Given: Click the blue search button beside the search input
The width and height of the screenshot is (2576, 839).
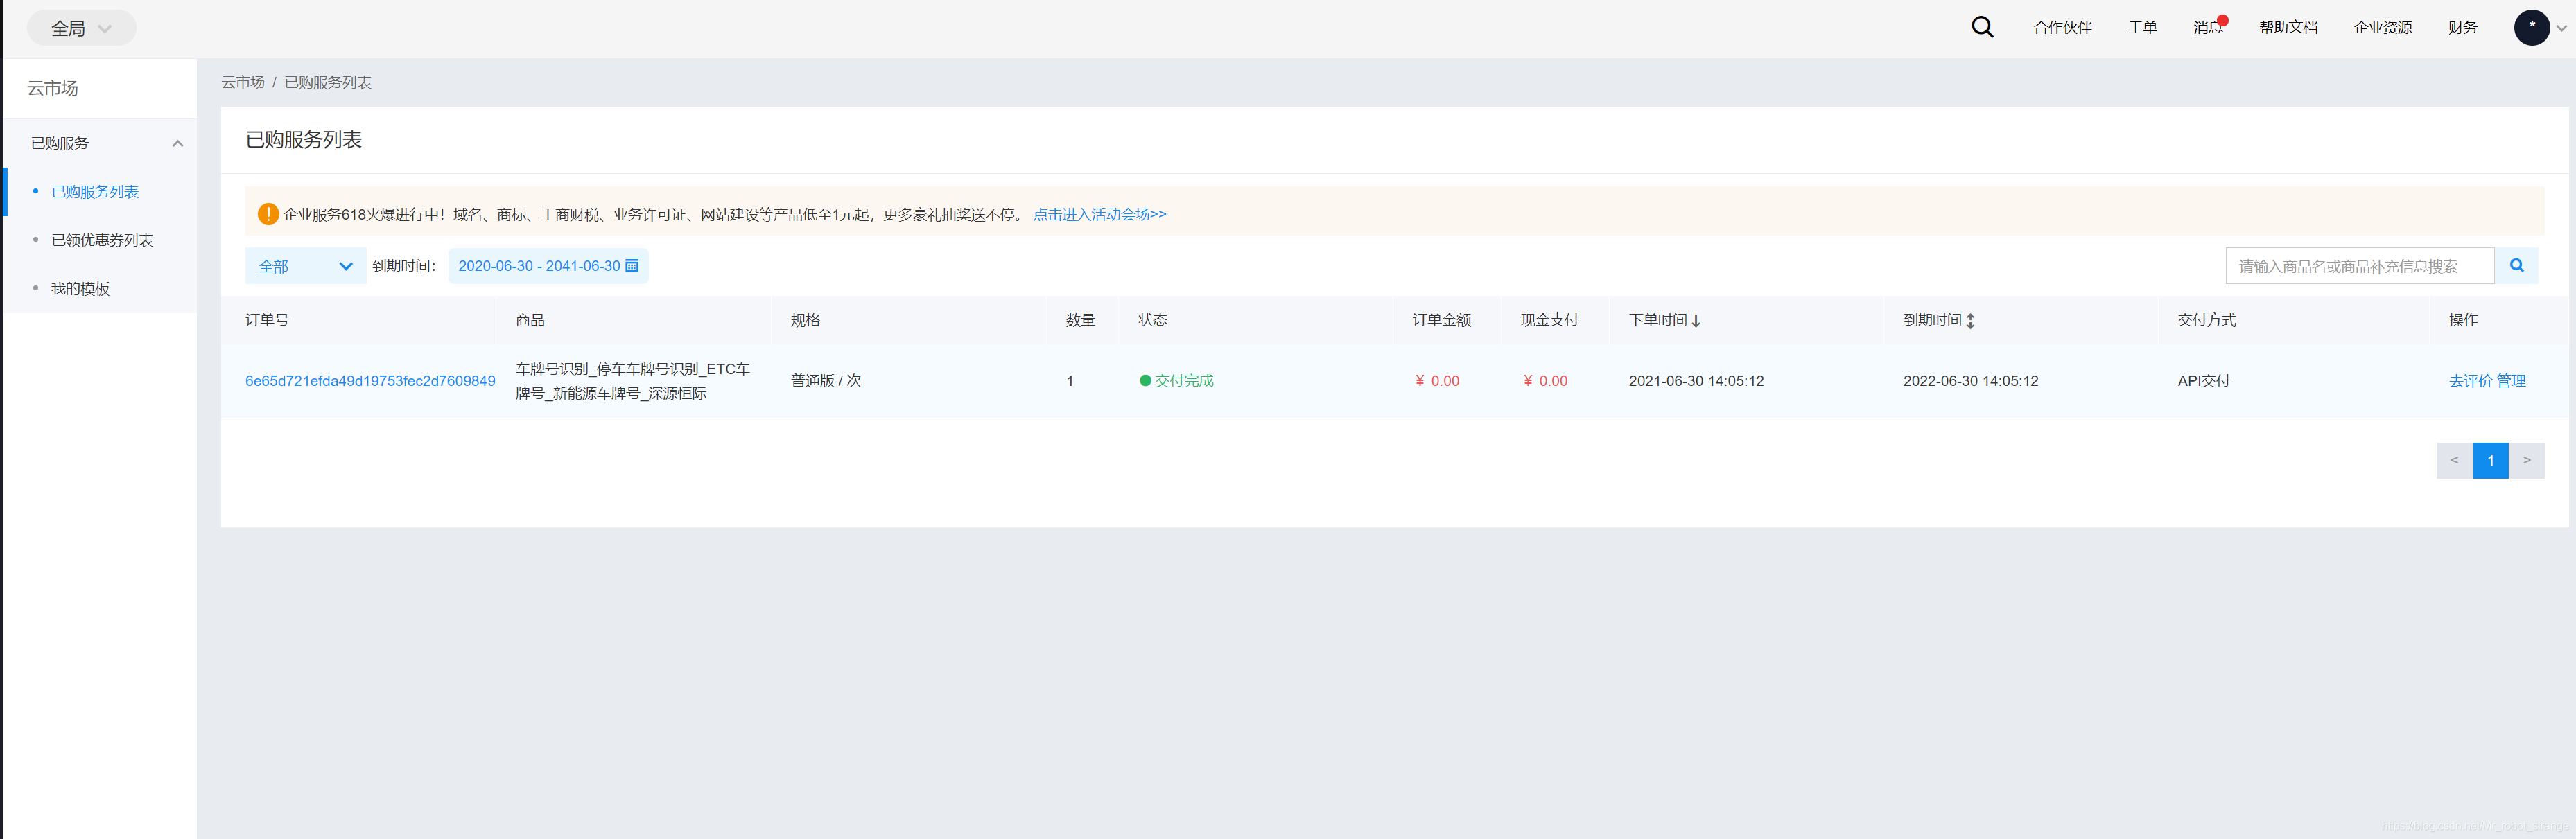Looking at the screenshot, I should 2516,266.
